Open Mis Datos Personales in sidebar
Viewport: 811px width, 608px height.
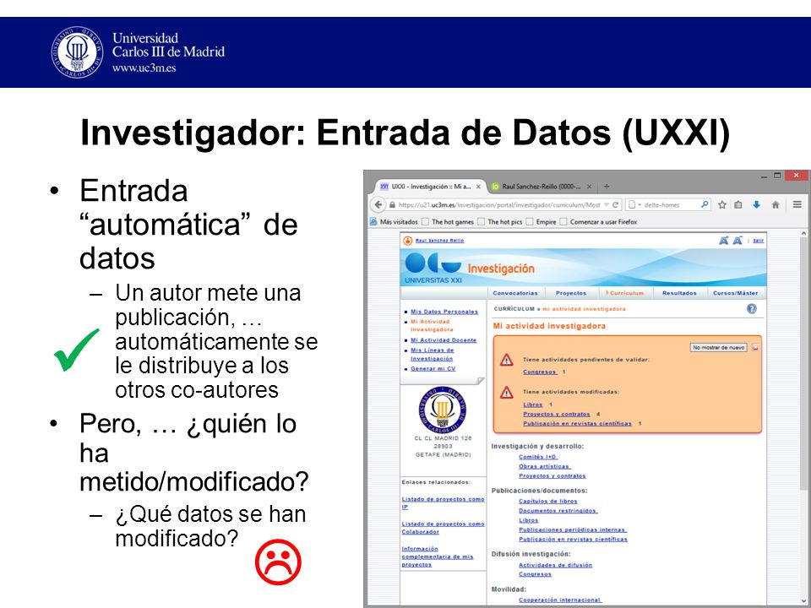[x=444, y=312]
